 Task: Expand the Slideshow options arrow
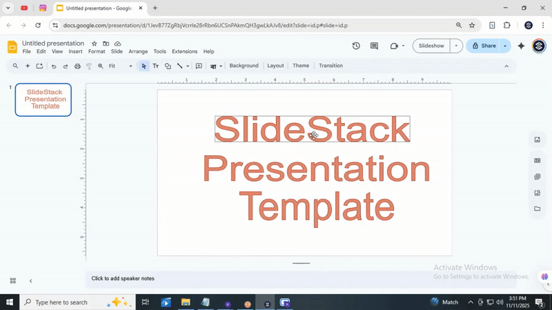click(x=455, y=46)
